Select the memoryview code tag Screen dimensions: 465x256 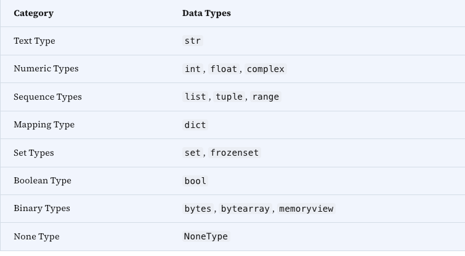306,209
